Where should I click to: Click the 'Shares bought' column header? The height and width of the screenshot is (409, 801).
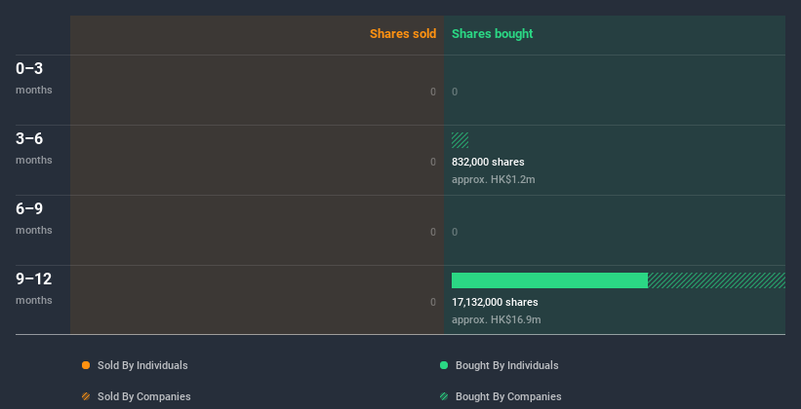coord(492,34)
